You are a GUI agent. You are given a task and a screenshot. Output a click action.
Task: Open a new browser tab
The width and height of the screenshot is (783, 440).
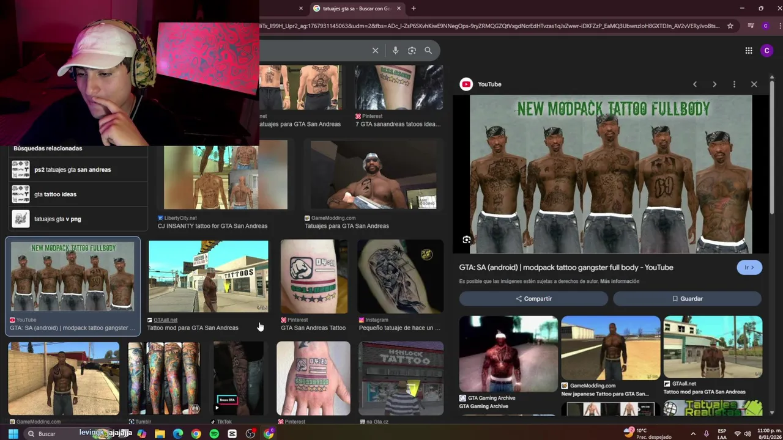[x=414, y=9]
